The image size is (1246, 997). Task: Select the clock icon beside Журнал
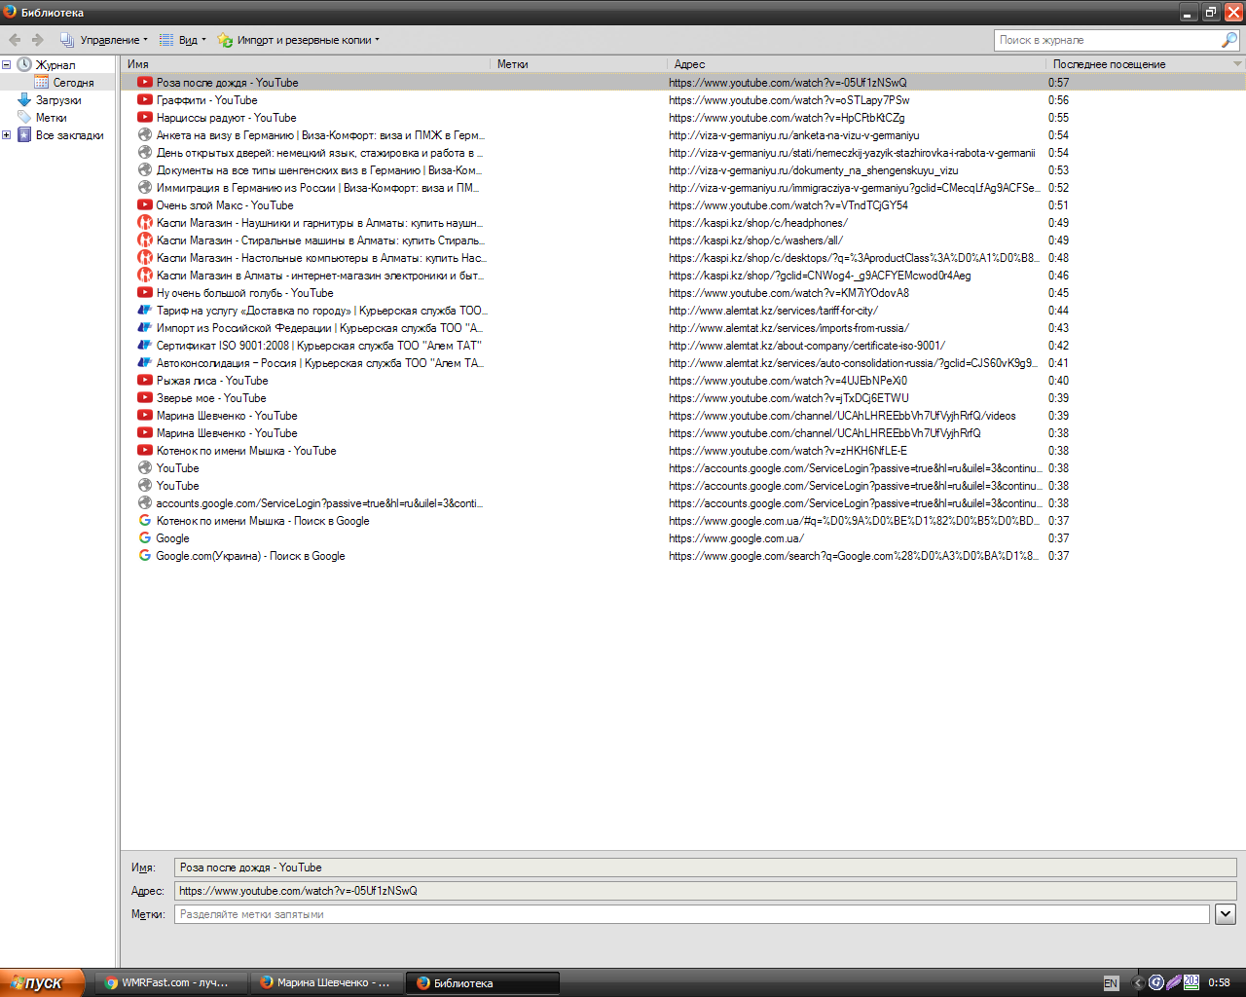[x=24, y=65]
